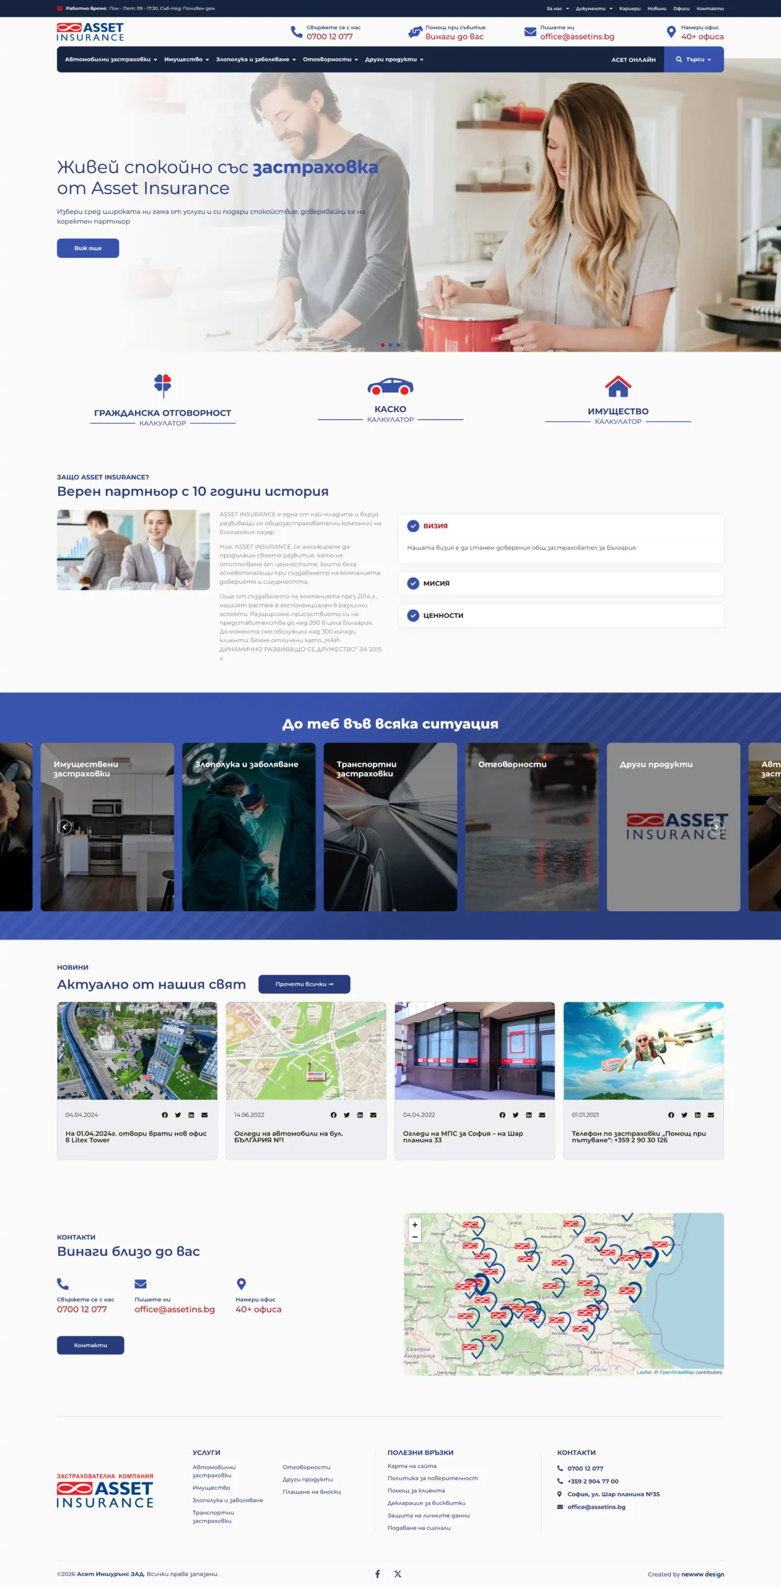Open the Автомобилни застраховки dropdown menu

[111, 60]
